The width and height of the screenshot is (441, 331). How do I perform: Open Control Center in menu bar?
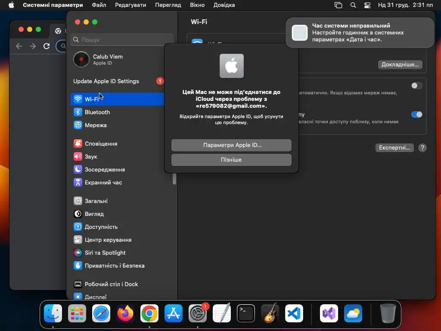coord(367,5)
